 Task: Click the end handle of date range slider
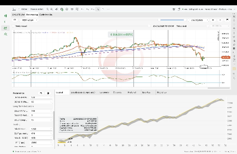[185, 20]
